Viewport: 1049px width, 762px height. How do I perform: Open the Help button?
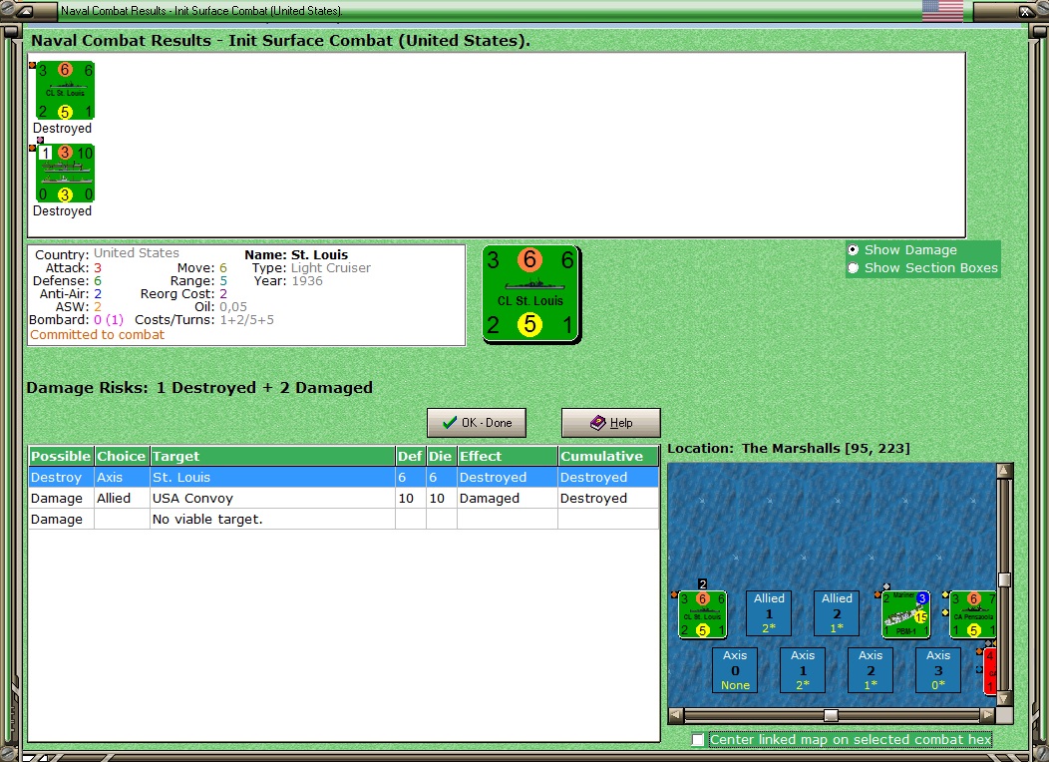pos(611,423)
